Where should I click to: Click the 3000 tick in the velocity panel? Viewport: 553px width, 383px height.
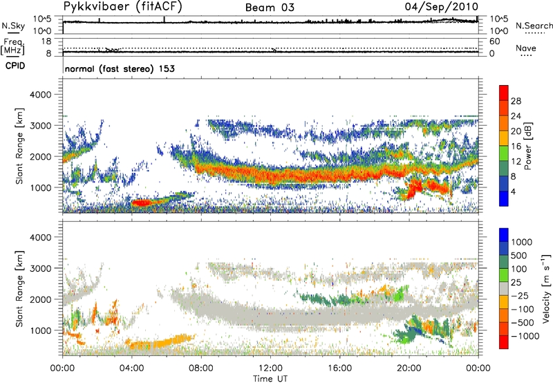coord(41,268)
